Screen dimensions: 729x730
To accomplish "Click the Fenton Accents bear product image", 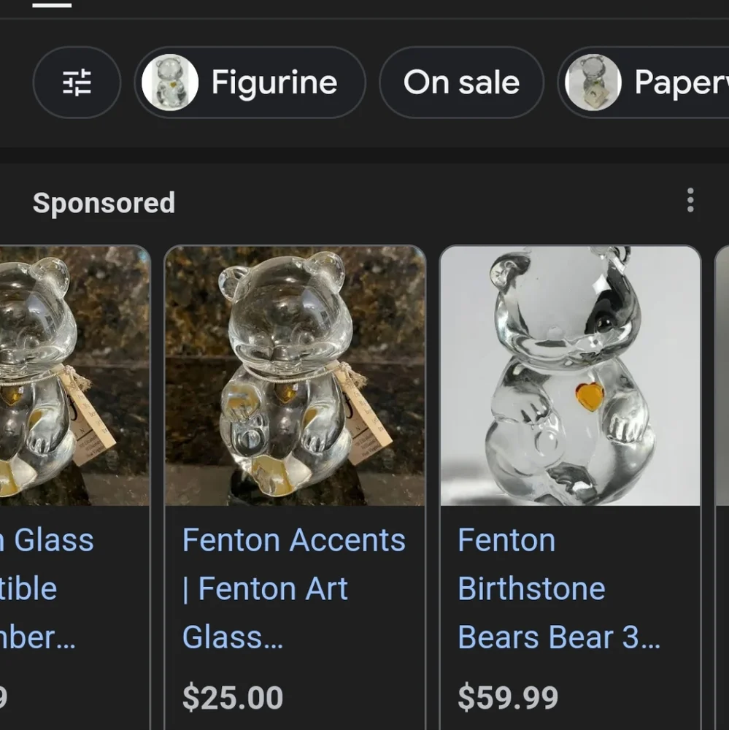I will [x=295, y=376].
